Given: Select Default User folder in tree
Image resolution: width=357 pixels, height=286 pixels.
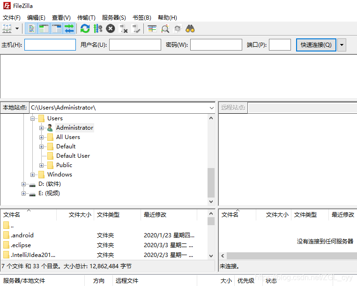Looking at the screenshot, I should [73, 155].
